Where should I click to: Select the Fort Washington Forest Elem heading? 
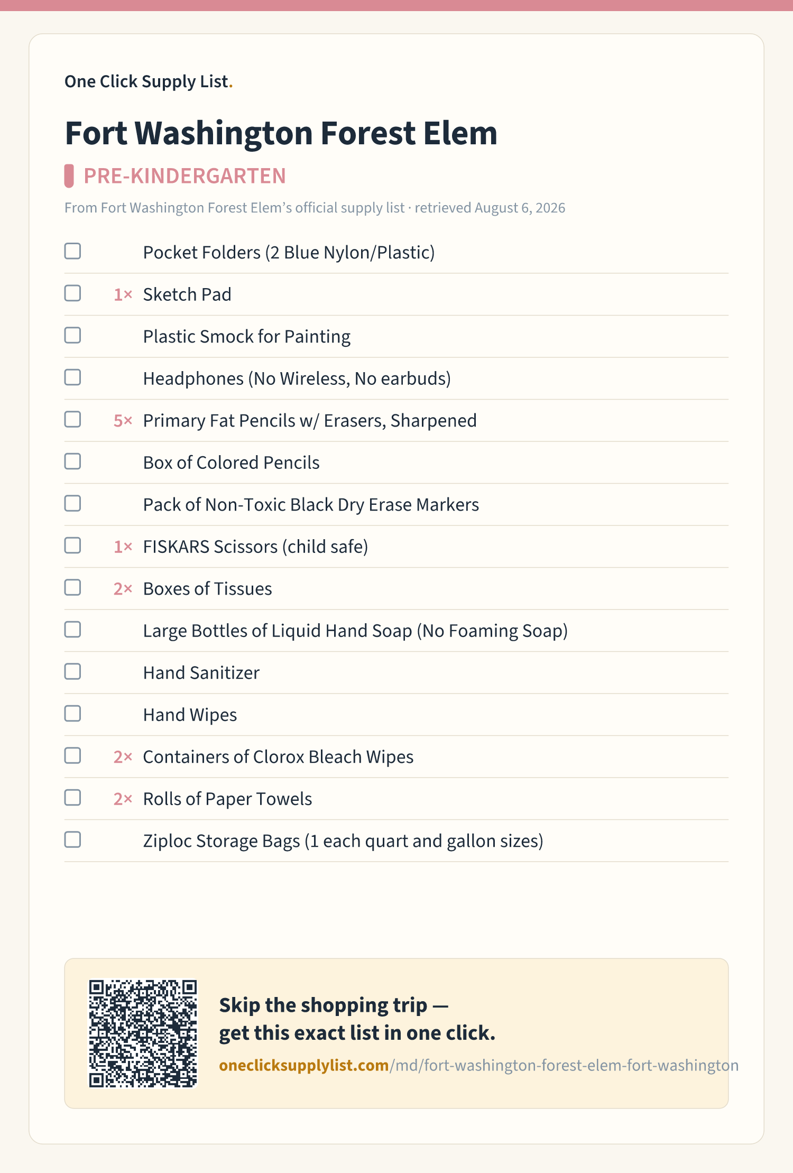tap(281, 133)
